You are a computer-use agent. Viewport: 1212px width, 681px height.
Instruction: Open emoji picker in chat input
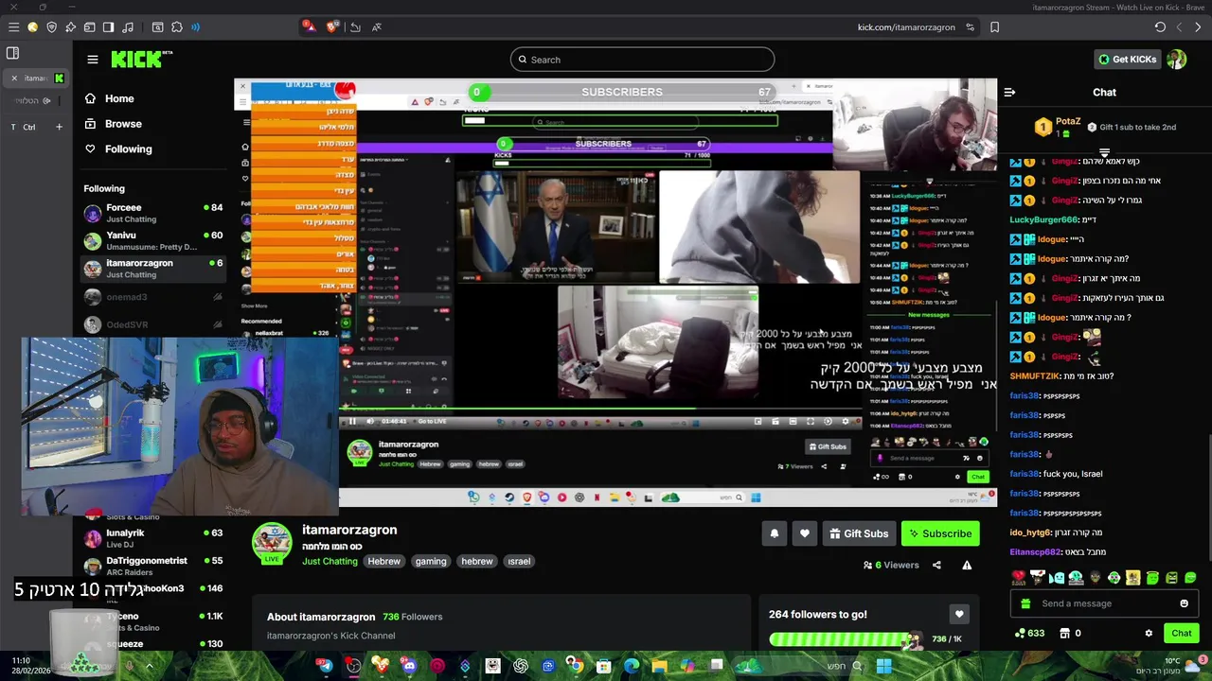(1184, 603)
